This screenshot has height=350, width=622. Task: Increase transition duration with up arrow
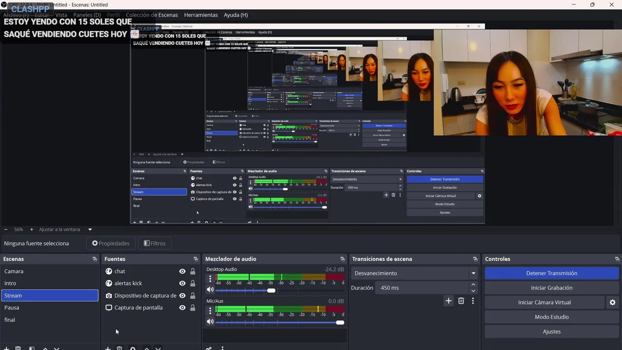coord(473,284)
